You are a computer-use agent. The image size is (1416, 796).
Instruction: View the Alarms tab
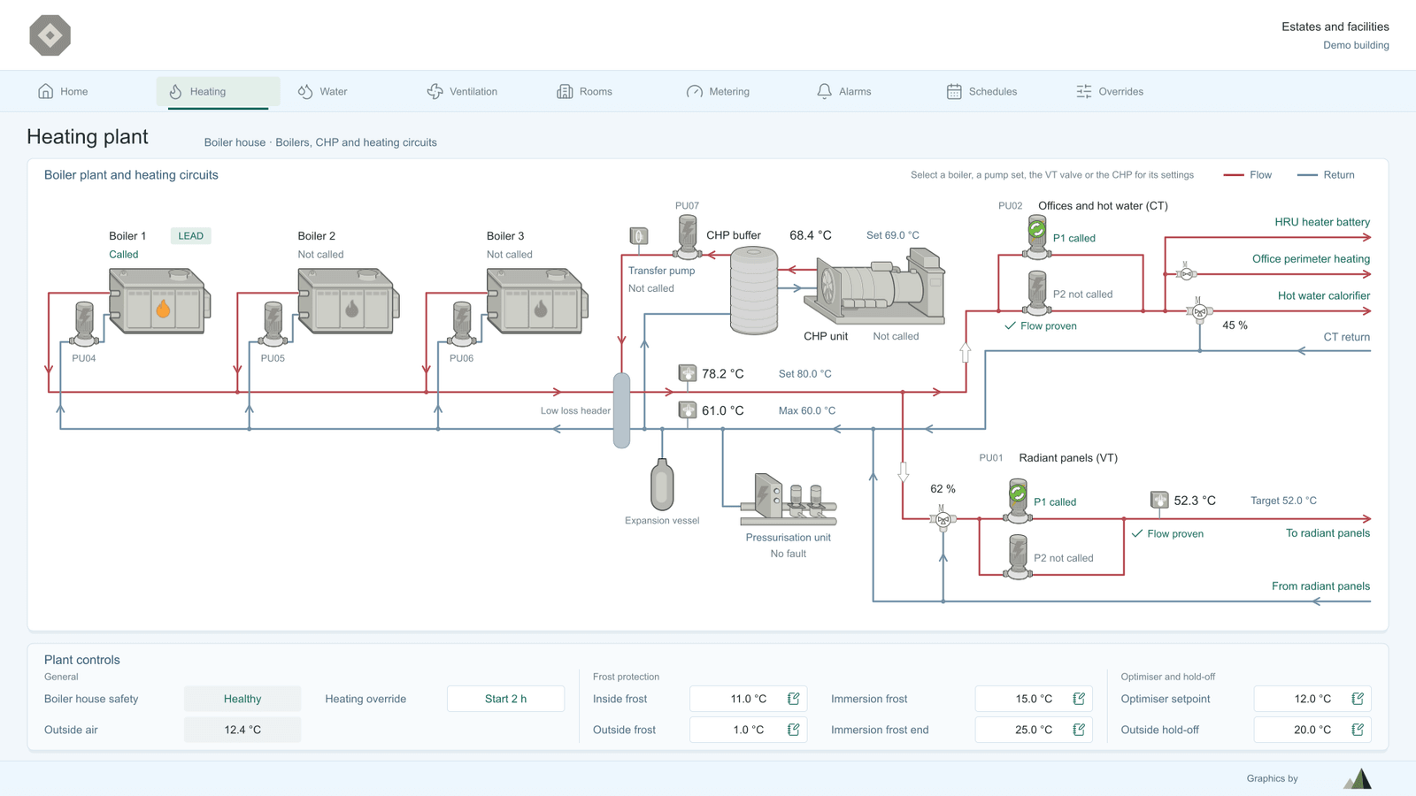coord(843,91)
